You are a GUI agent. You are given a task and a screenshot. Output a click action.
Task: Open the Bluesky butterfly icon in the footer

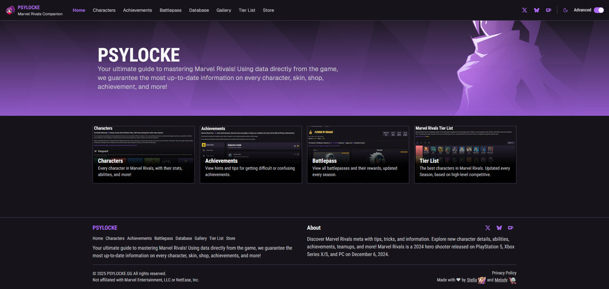click(x=499, y=228)
